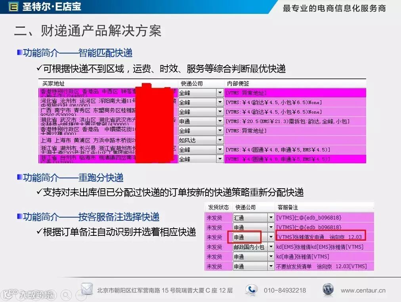Click 快递公司 header in the 客服备注 table
Screen dimensions: 401x302
246,207
